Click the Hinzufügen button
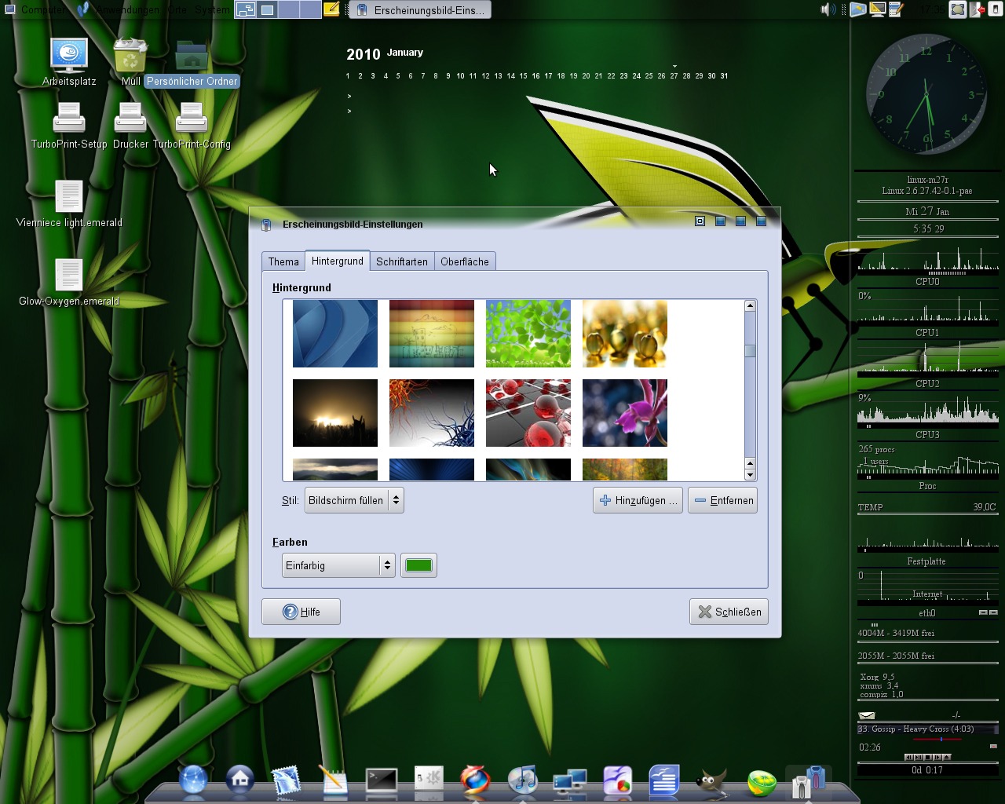This screenshot has height=804, width=1005. [x=638, y=500]
